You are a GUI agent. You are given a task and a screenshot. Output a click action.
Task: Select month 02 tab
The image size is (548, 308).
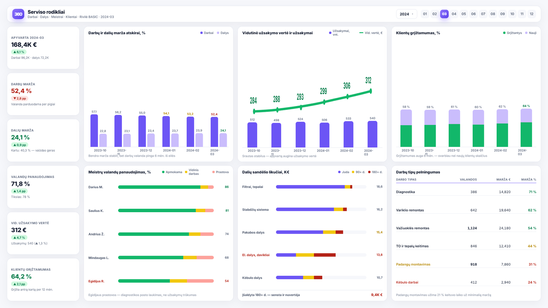coord(435,14)
